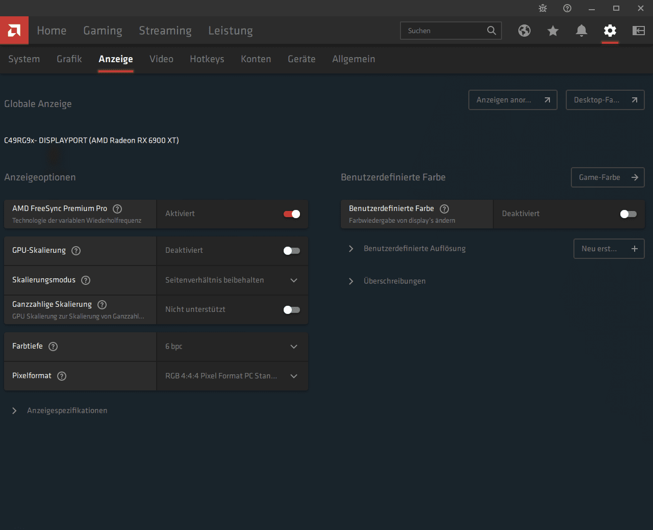Show help for Ganzzahlige Skalierung
The image size is (653, 530).
(x=102, y=305)
